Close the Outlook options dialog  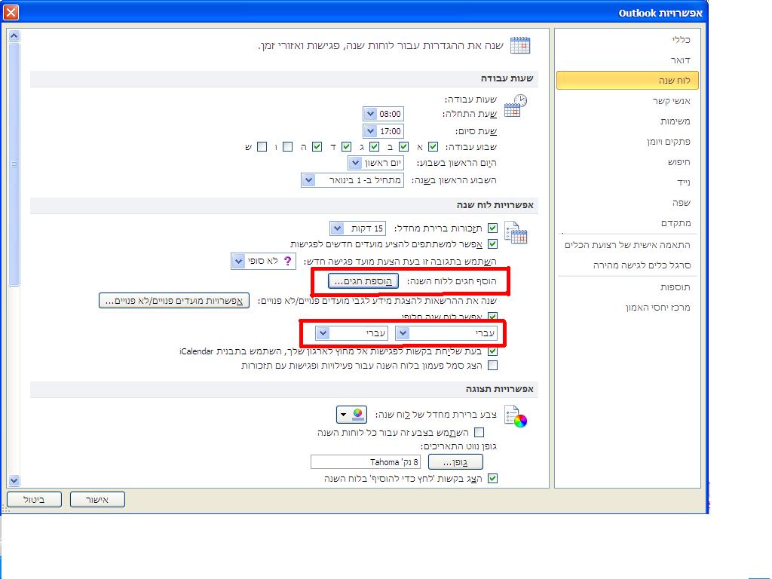11,12
